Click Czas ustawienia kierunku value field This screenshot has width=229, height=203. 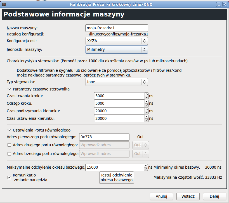click(119, 119)
